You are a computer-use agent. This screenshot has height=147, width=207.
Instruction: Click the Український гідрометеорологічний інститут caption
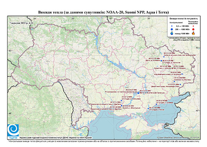click(x=56, y=138)
